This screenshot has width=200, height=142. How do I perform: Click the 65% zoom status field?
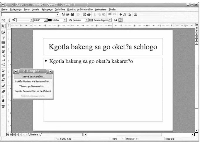point(115,139)
